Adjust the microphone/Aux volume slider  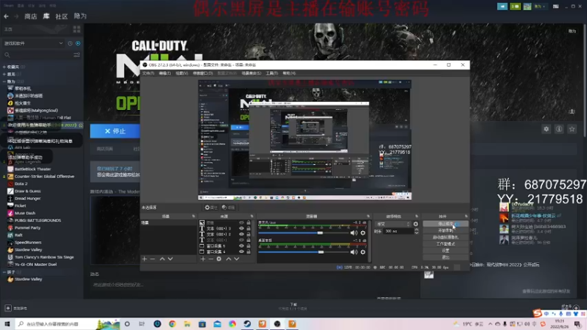coord(305,232)
